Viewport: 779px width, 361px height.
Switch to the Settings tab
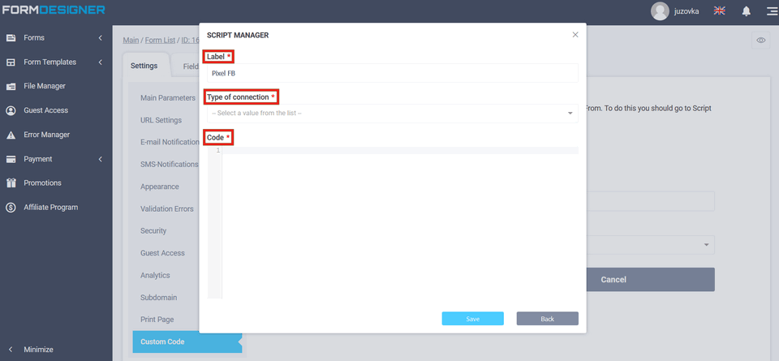point(144,66)
